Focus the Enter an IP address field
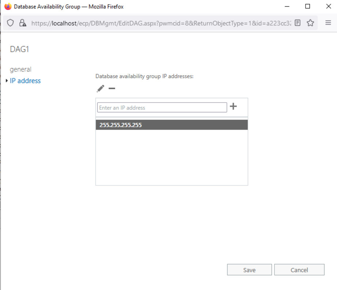 [x=162, y=108]
